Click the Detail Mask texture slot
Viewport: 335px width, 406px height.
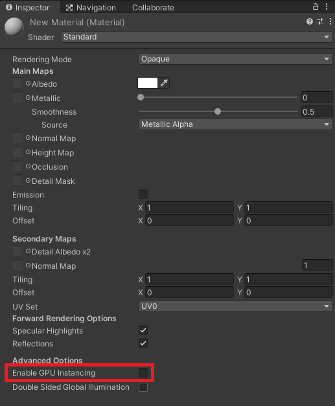[17, 181]
